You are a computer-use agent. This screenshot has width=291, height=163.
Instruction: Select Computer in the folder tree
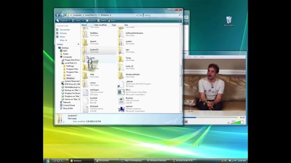[66, 57]
